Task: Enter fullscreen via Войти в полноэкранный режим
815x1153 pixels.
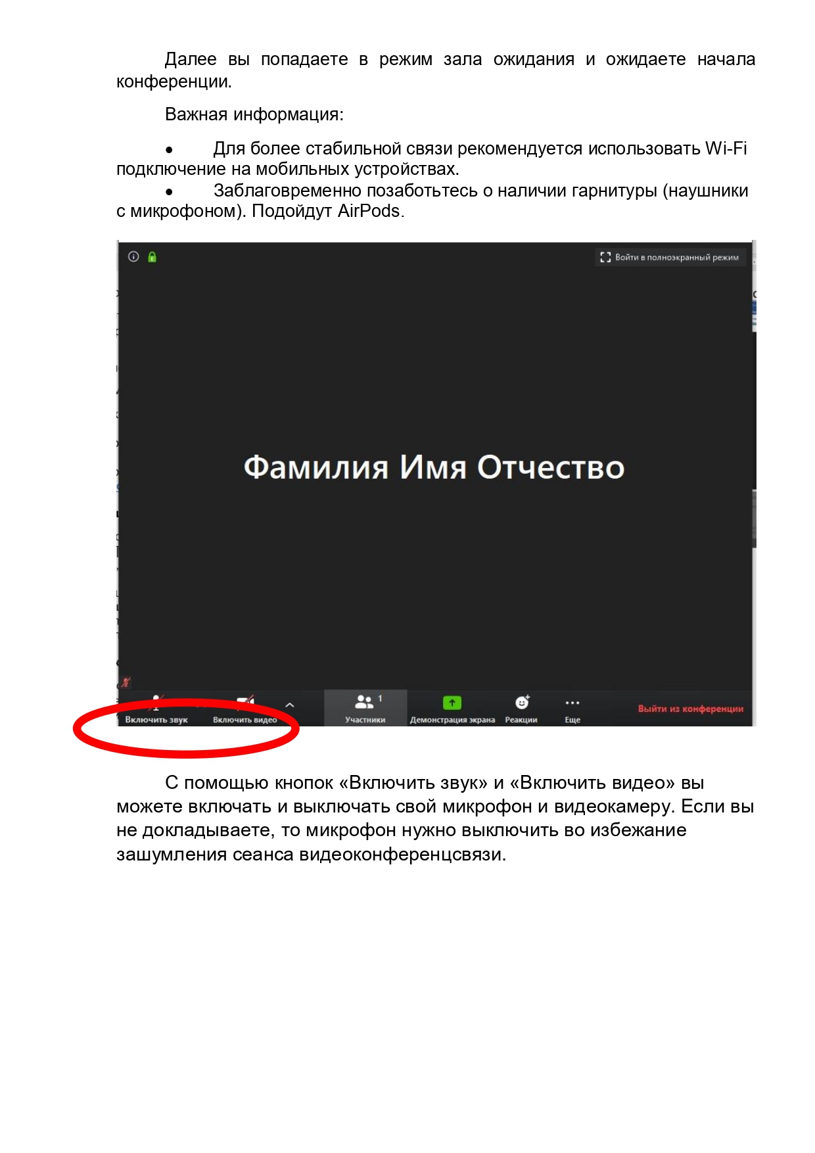Action: point(670,257)
